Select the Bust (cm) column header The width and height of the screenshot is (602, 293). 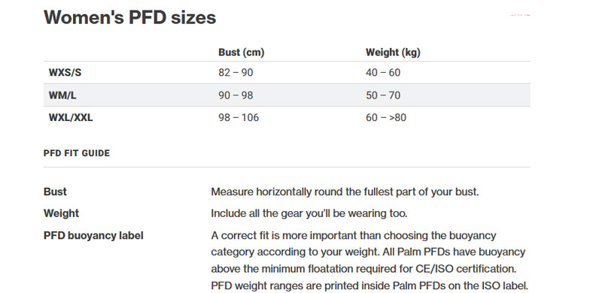tap(241, 52)
